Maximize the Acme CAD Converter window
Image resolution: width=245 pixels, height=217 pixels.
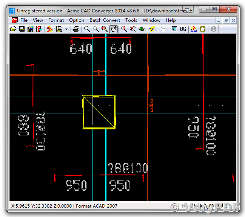click(x=214, y=9)
